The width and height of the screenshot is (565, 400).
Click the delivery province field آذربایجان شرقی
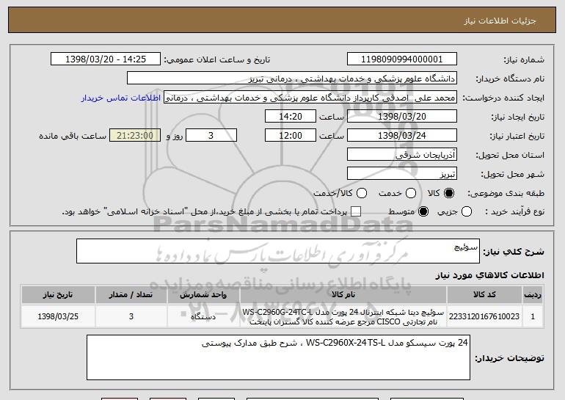tap(402, 155)
